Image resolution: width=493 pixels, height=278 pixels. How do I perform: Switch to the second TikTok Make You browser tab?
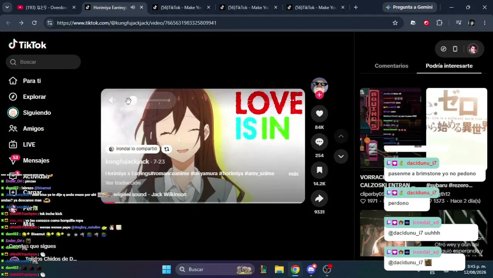click(x=248, y=7)
